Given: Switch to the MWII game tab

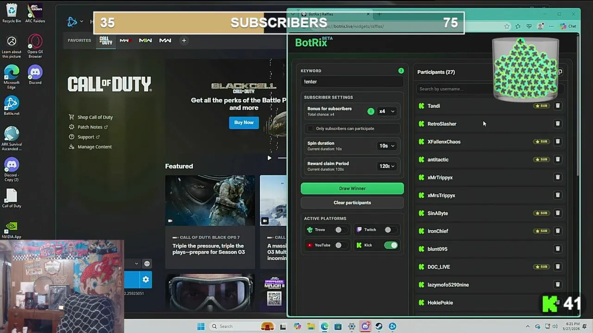Looking at the screenshot, I should [x=145, y=41].
